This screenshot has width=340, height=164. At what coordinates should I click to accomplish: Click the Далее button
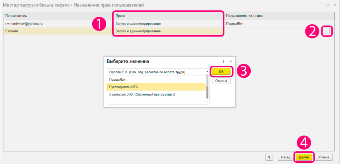point(304,157)
